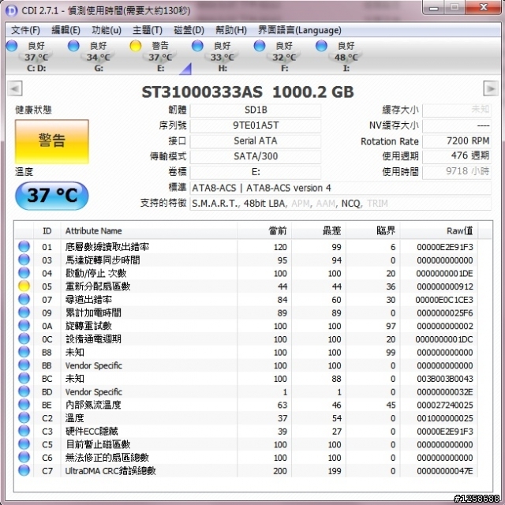
Task: Click the yellow 警告 health status button
Action: pyautogui.click(x=52, y=141)
